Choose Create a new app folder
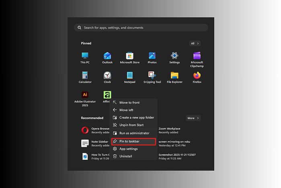The image size is (281, 188). point(134,118)
